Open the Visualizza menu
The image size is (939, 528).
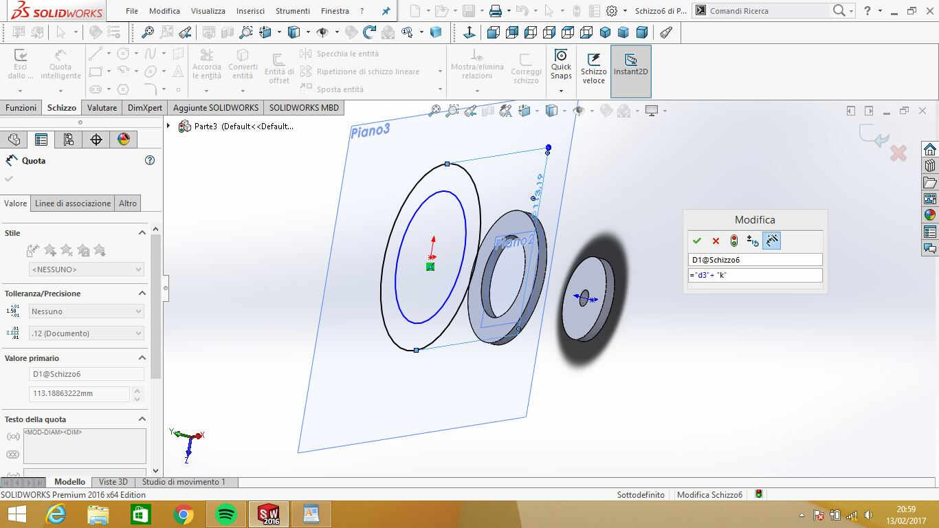[x=208, y=11]
